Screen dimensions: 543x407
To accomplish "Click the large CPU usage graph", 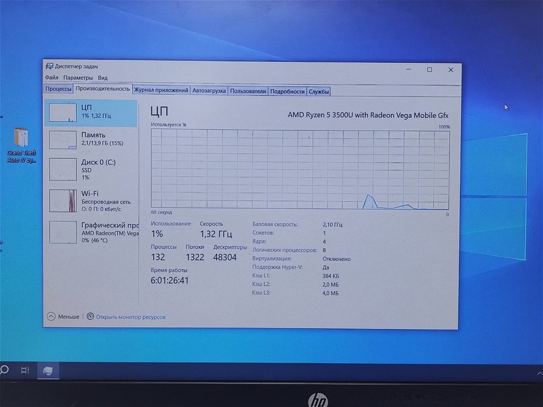I will coord(300,169).
